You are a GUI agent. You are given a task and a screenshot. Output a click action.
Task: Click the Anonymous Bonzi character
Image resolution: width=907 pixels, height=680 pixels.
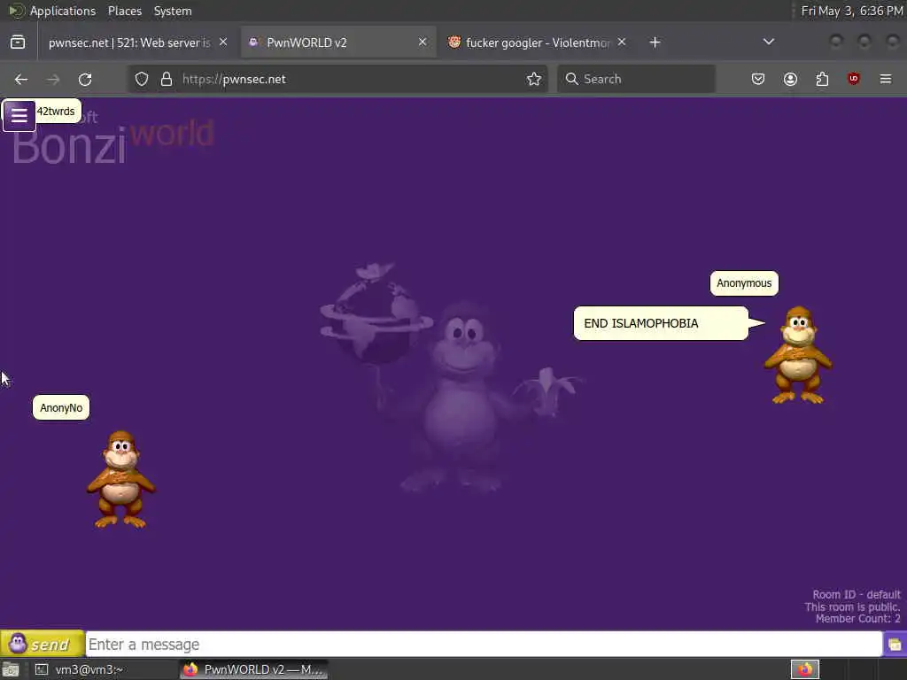798,355
